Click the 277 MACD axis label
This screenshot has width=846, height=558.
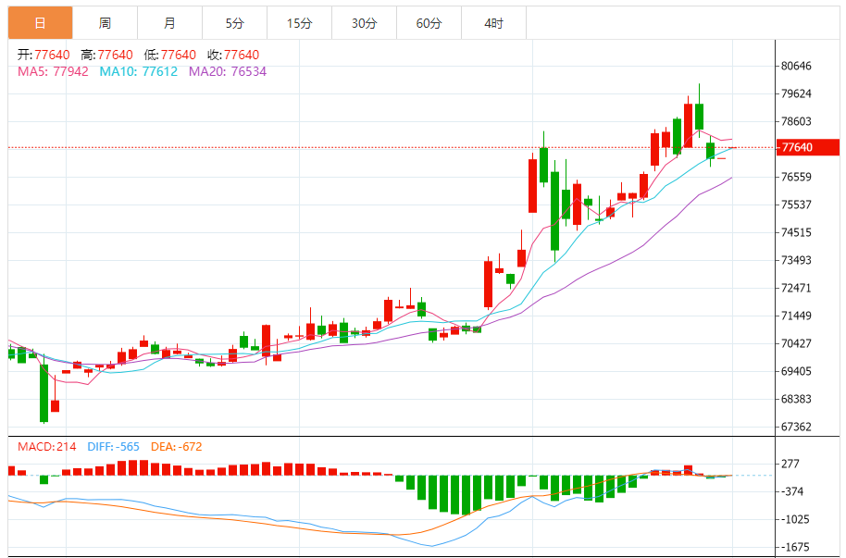point(790,464)
